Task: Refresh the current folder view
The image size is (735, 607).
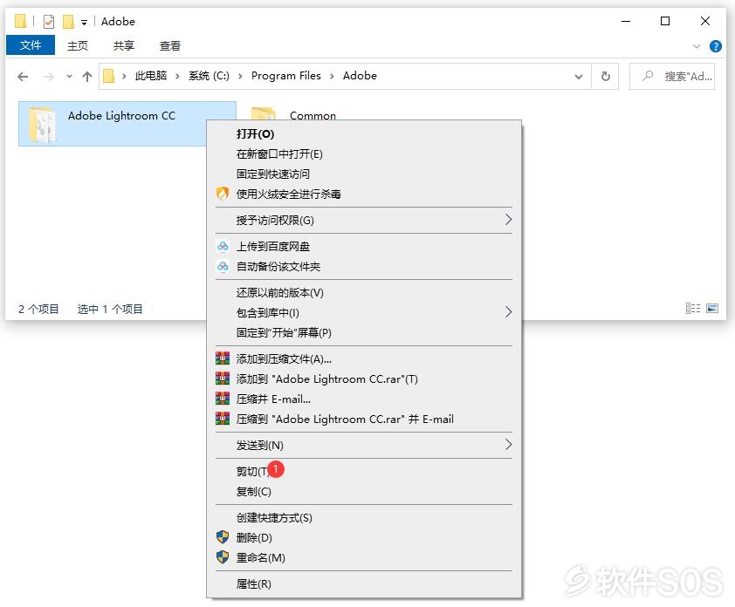Action: pos(605,76)
